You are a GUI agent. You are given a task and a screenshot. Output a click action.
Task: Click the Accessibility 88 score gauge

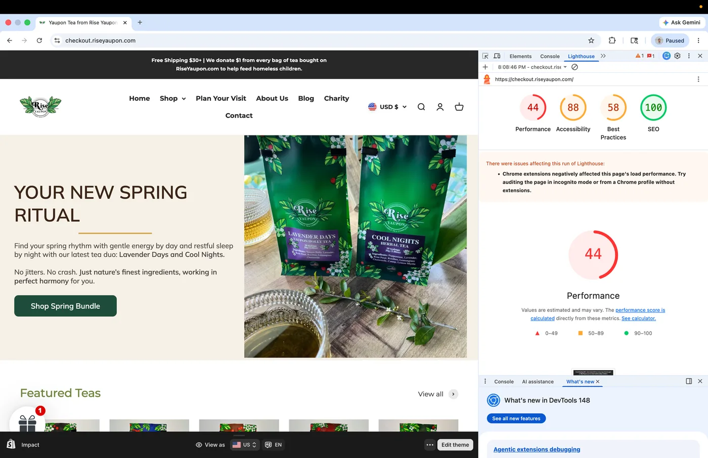click(x=573, y=107)
